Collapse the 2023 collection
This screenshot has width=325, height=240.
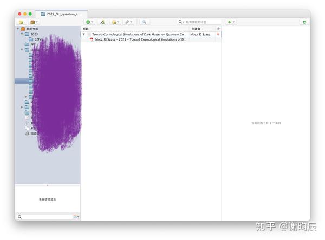(22, 34)
